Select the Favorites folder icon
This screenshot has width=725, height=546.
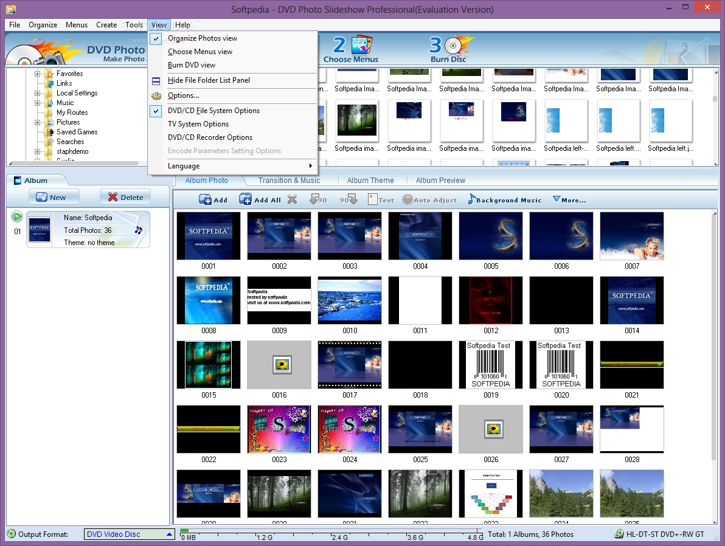49,74
